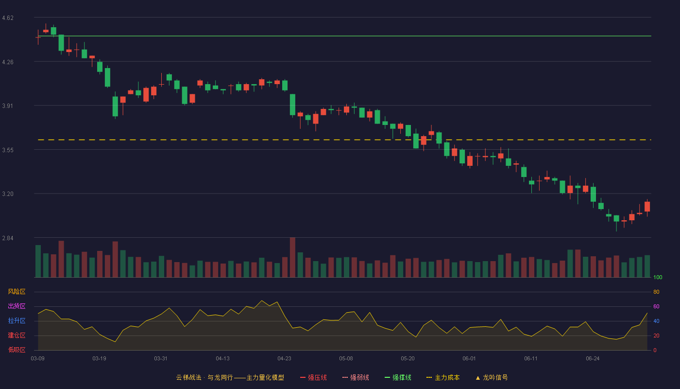Click the 03-09 date label
Image resolution: width=680 pixels, height=389 pixels.
(37, 358)
